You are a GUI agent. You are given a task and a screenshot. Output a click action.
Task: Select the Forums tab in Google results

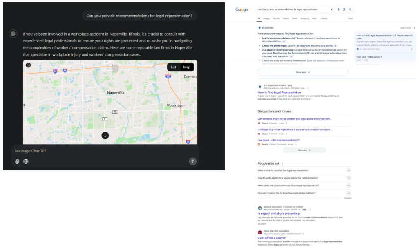[x=277, y=19]
